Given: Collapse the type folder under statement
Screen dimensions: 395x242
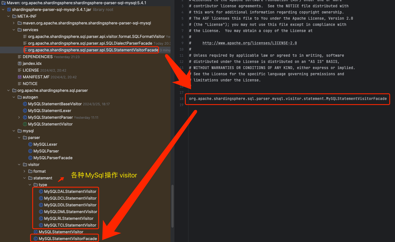Looking at the screenshot, I should click(x=30, y=185).
